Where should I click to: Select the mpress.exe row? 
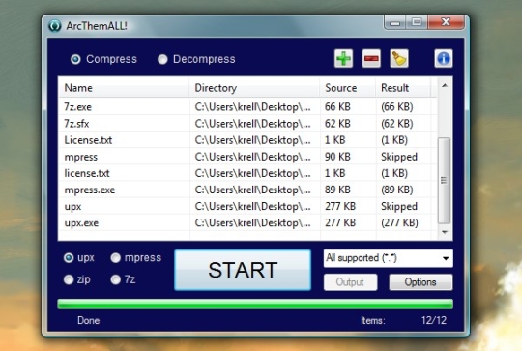coord(247,190)
